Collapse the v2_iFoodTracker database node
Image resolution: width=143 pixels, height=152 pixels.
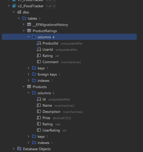tap(9, 6)
